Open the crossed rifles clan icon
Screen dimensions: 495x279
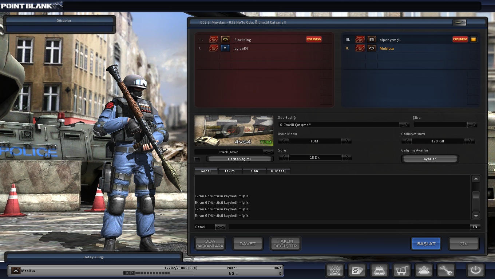334,270
